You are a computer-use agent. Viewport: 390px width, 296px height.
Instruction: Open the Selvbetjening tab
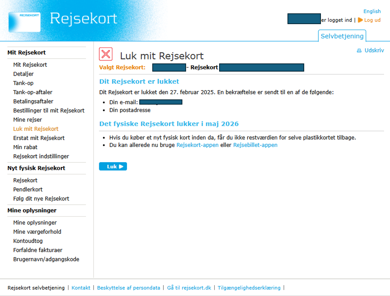click(x=342, y=36)
